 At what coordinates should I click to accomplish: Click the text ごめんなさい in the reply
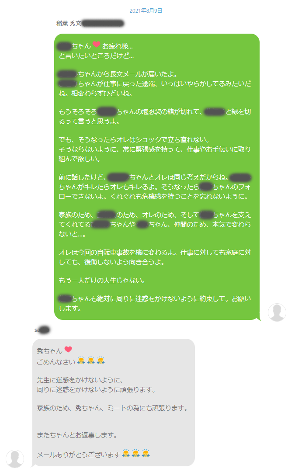[56, 361]
